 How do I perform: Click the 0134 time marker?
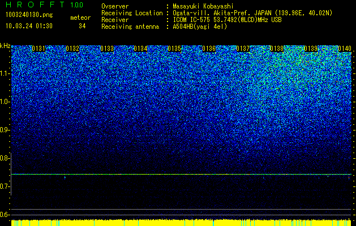point(140,49)
